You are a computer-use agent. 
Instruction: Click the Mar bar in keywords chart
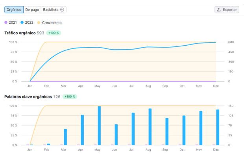tap(65, 137)
